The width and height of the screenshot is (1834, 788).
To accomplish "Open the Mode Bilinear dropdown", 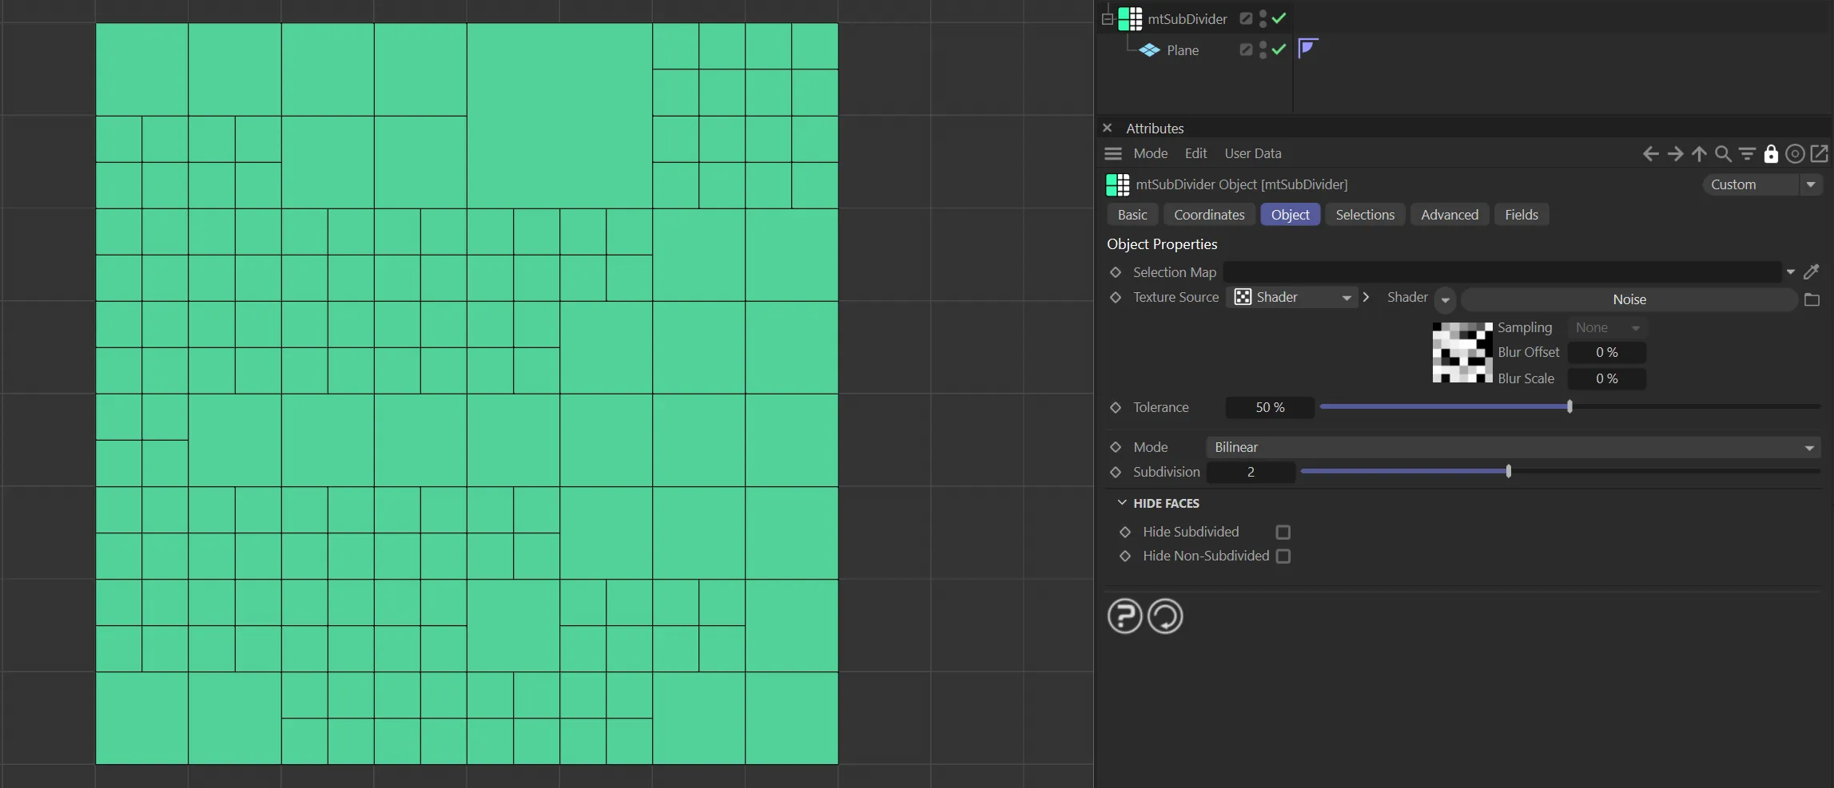I will 1512,448.
